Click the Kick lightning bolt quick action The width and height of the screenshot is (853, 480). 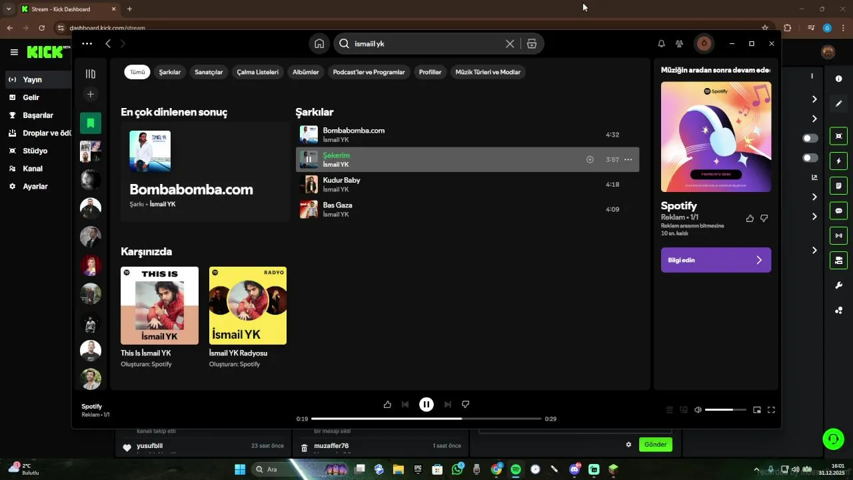(x=838, y=161)
